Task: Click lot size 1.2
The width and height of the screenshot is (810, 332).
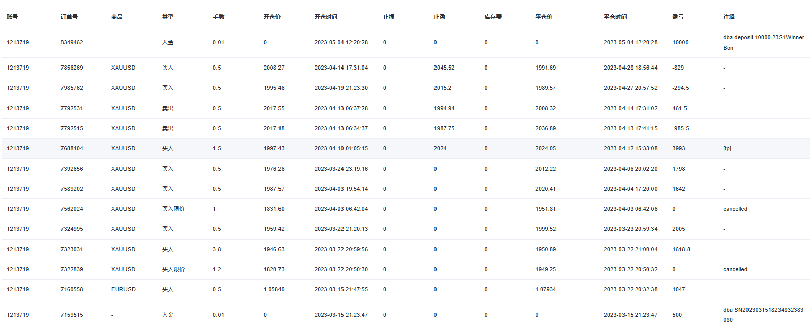Action: pyautogui.click(x=217, y=269)
